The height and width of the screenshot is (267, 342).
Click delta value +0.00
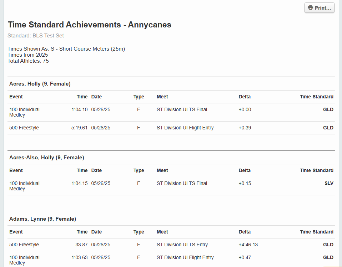(245, 109)
